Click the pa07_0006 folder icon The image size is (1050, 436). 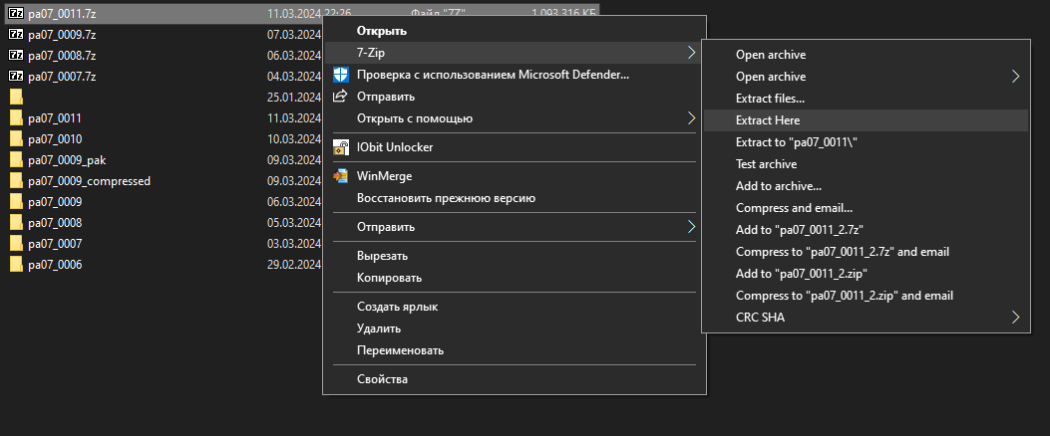17,265
